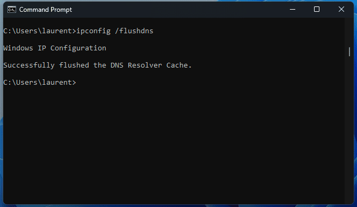Close the Command Prompt window

pyautogui.click(x=341, y=10)
